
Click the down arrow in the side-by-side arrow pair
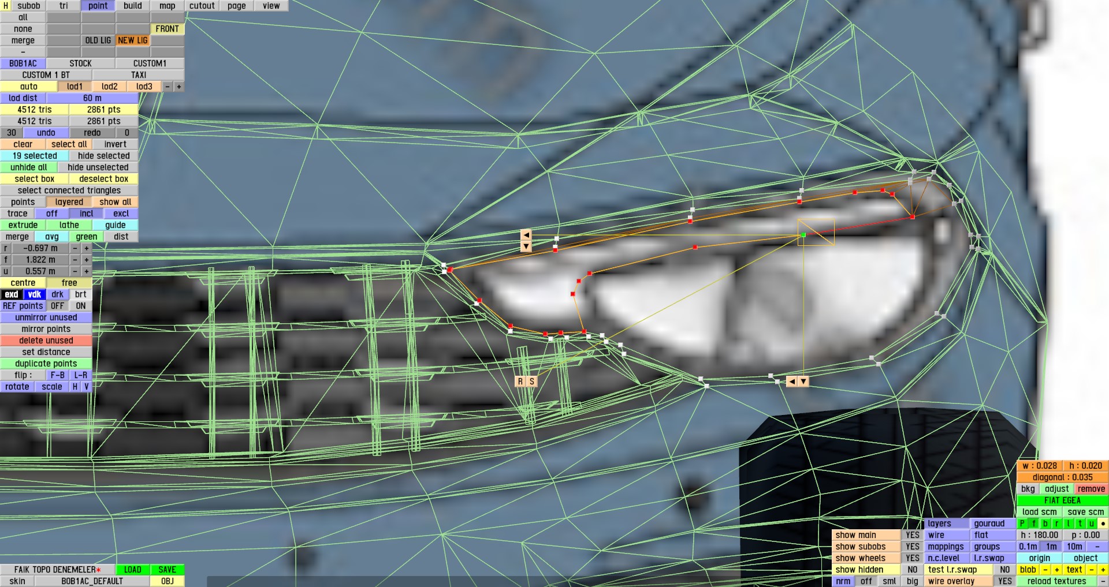pyautogui.click(x=803, y=382)
